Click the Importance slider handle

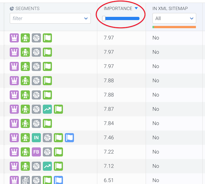104,18
